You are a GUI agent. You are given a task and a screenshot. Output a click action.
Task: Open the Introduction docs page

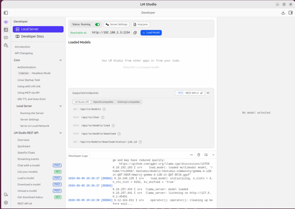pos(22,47)
